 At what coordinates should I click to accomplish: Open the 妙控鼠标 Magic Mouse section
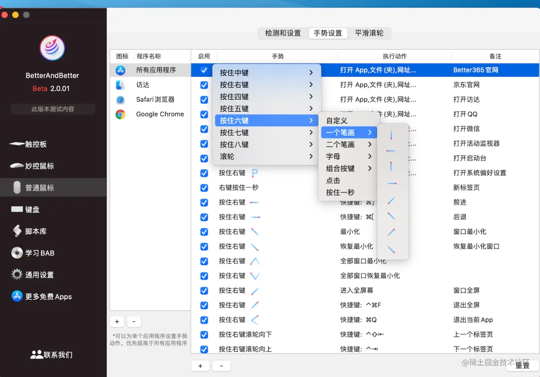click(53, 166)
